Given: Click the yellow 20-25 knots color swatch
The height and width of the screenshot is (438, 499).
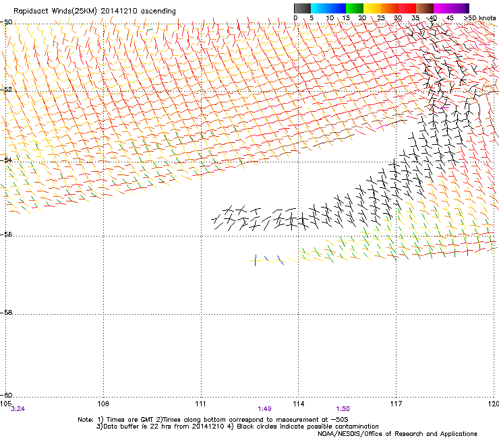Looking at the screenshot, I should click(372, 8).
